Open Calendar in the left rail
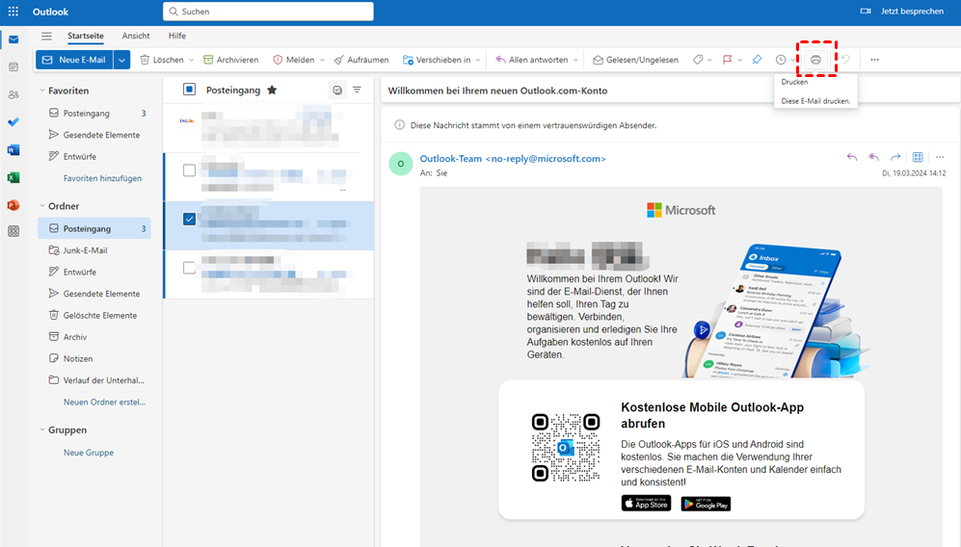Image resolution: width=961 pixels, height=547 pixels. point(13,66)
